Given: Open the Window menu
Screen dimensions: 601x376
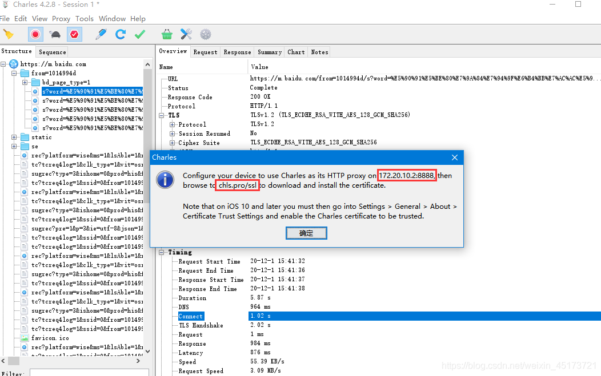Looking at the screenshot, I should (x=112, y=18).
